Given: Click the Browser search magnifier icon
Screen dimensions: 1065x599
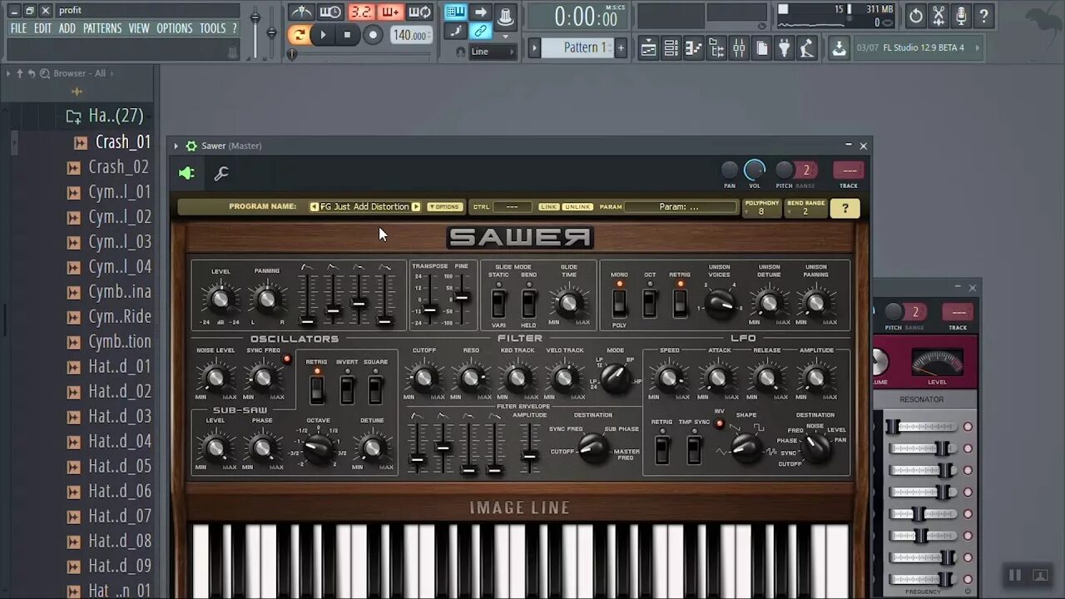Looking at the screenshot, I should point(44,73).
